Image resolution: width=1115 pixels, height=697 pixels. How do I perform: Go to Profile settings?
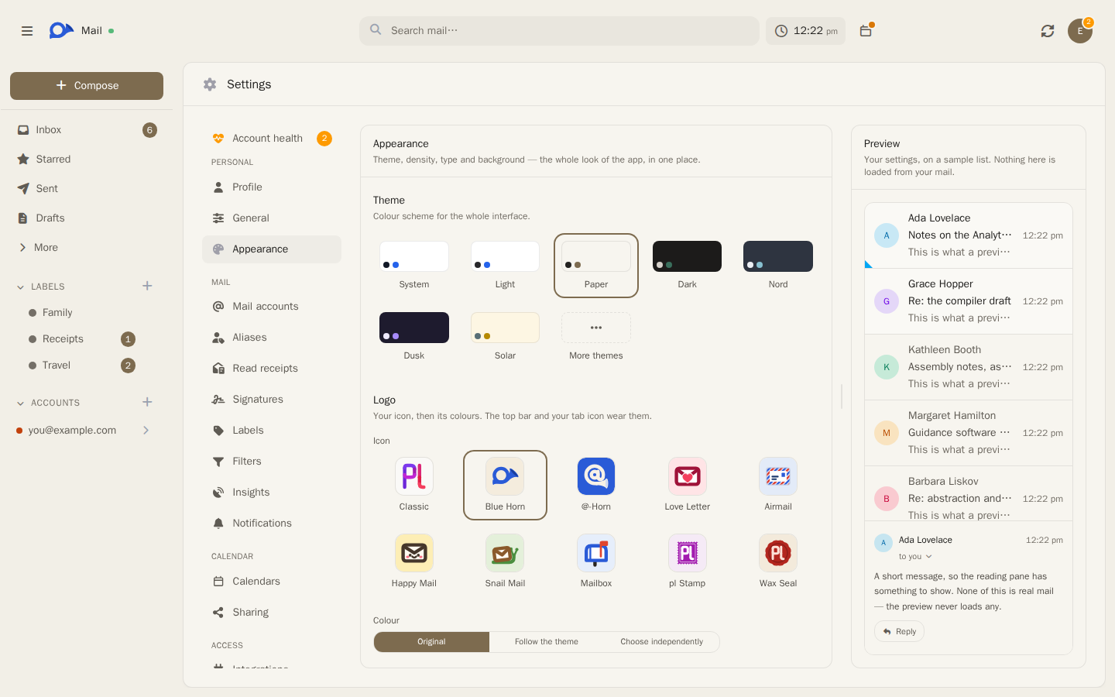(x=272, y=187)
